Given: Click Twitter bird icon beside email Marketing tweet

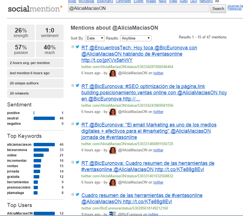Looking at the screenshot, I should [77, 124].
